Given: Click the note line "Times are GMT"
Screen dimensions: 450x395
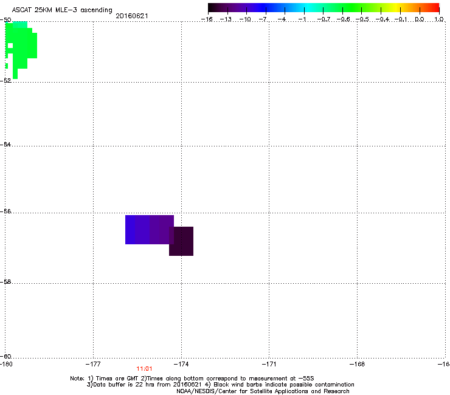Looking at the screenshot, I should tap(192, 379).
